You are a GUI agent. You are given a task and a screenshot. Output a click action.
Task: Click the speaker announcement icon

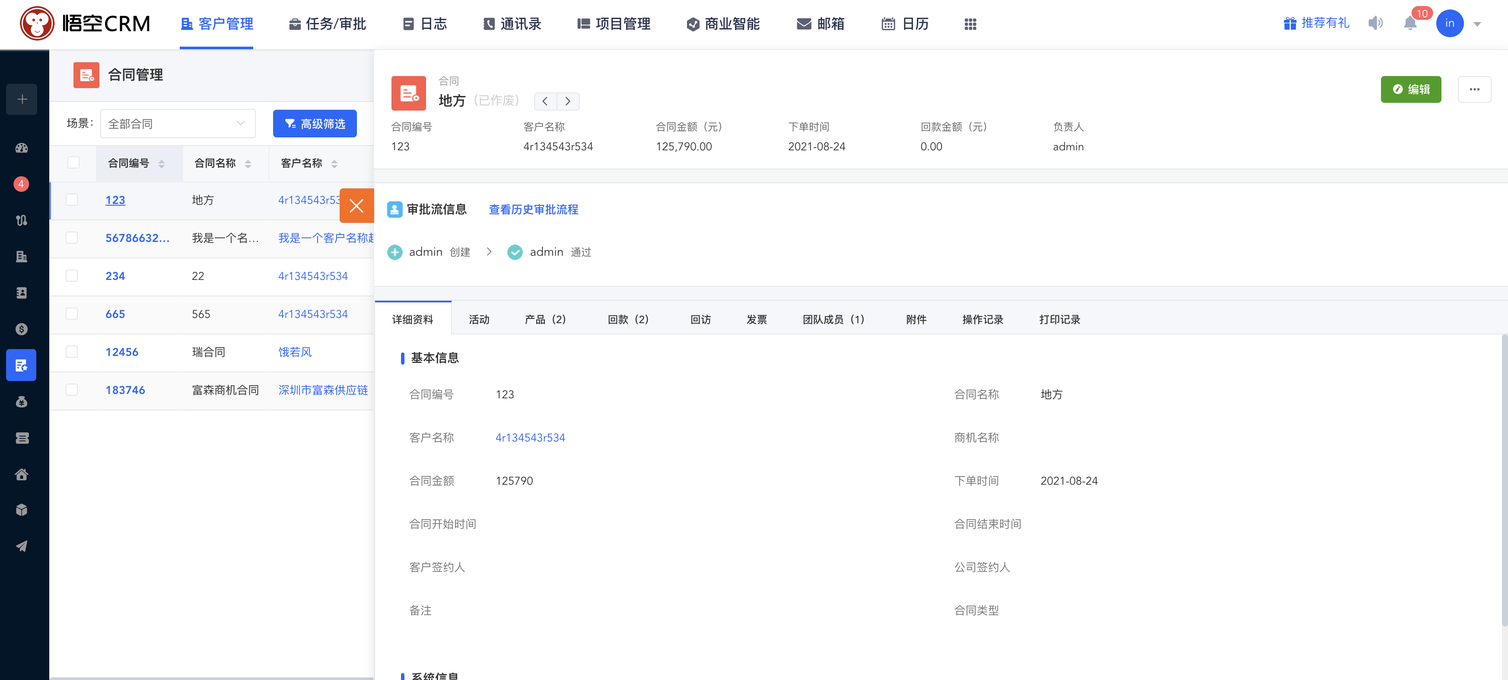coord(1375,23)
